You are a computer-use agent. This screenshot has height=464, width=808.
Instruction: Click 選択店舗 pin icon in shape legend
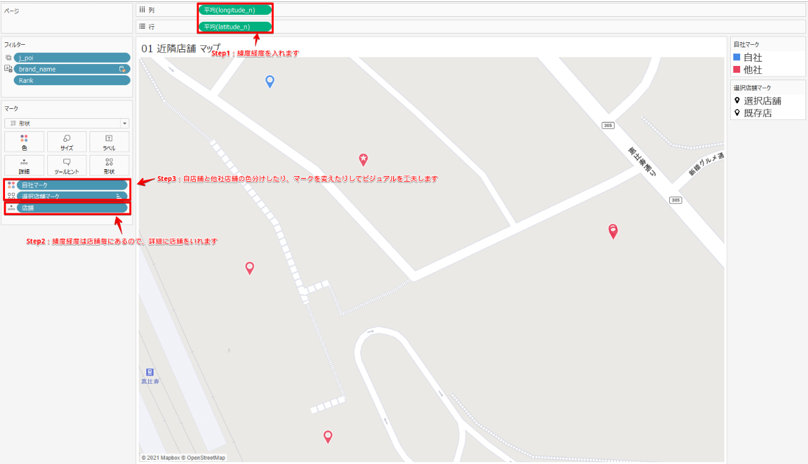(x=737, y=101)
